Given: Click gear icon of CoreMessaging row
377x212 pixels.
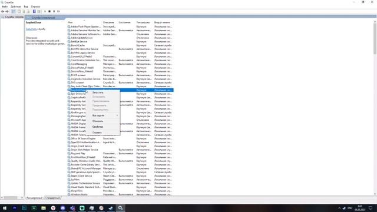Looking at the screenshot, I should (69, 64).
